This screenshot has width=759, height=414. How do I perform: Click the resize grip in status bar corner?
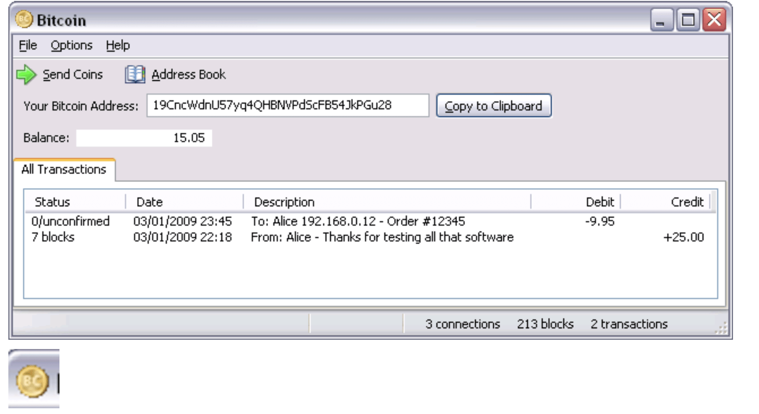coord(721,329)
